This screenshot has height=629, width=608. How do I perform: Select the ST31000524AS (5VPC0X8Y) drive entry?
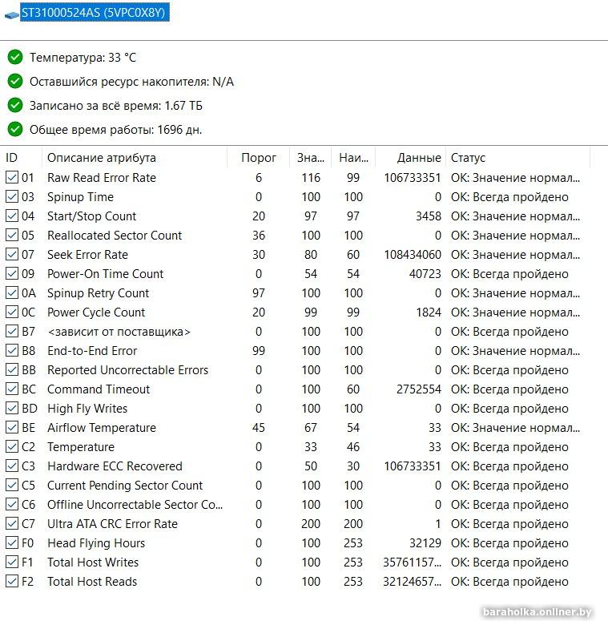coord(95,13)
